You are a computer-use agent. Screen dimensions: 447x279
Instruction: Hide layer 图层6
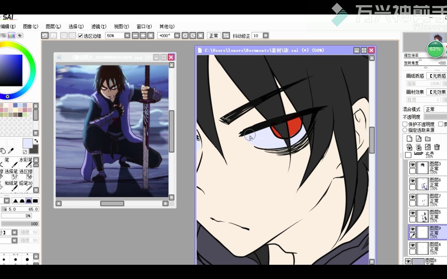click(412, 180)
